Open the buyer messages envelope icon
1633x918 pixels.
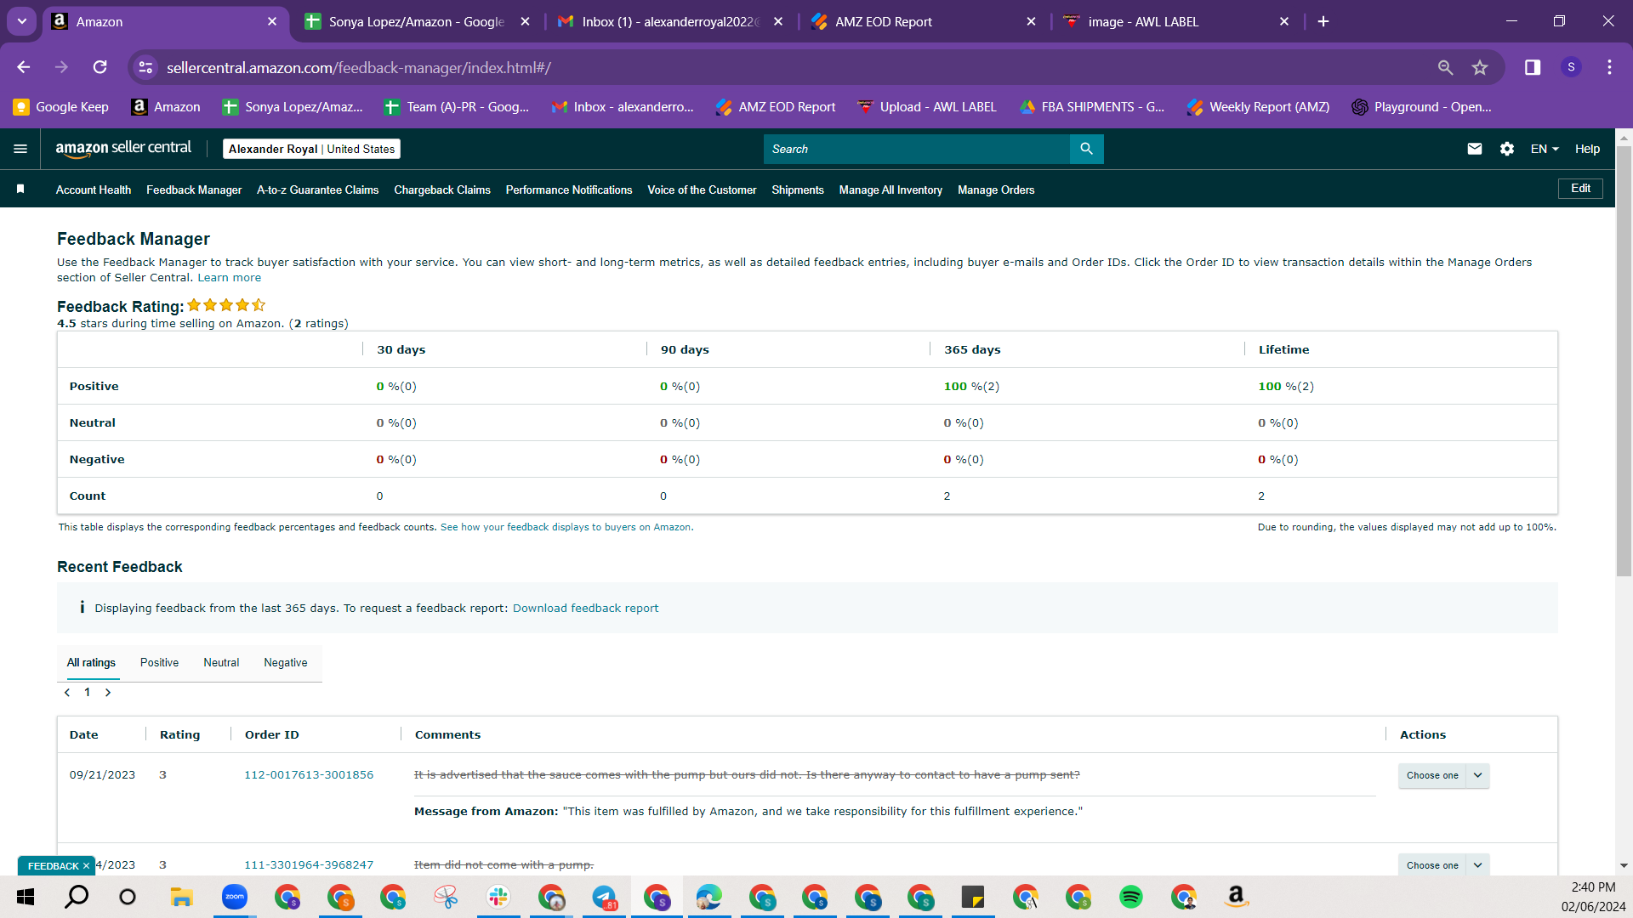coord(1475,149)
